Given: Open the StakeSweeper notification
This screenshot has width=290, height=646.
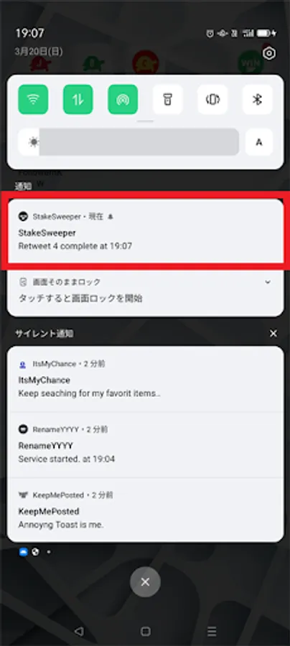Looking at the screenshot, I should (x=145, y=231).
